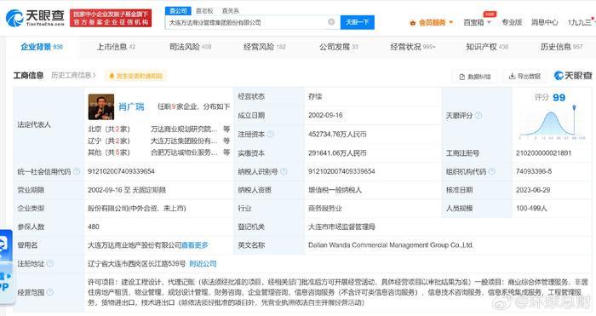Click the help icon beside 统一社会信用代码

click(x=77, y=171)
